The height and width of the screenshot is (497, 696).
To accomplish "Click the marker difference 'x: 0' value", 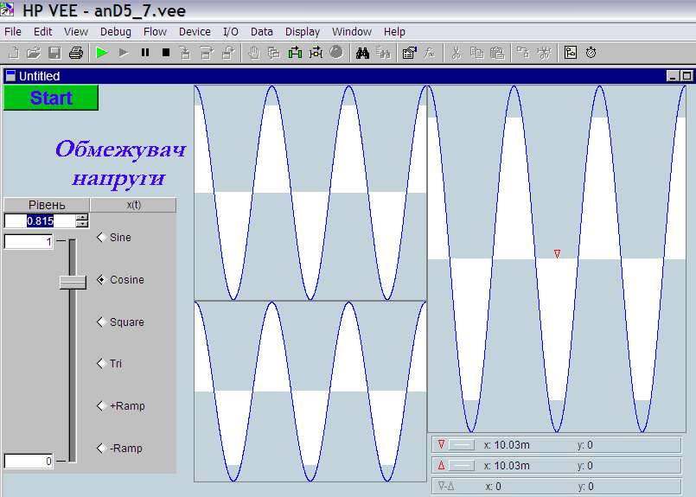I will [493, 487].
